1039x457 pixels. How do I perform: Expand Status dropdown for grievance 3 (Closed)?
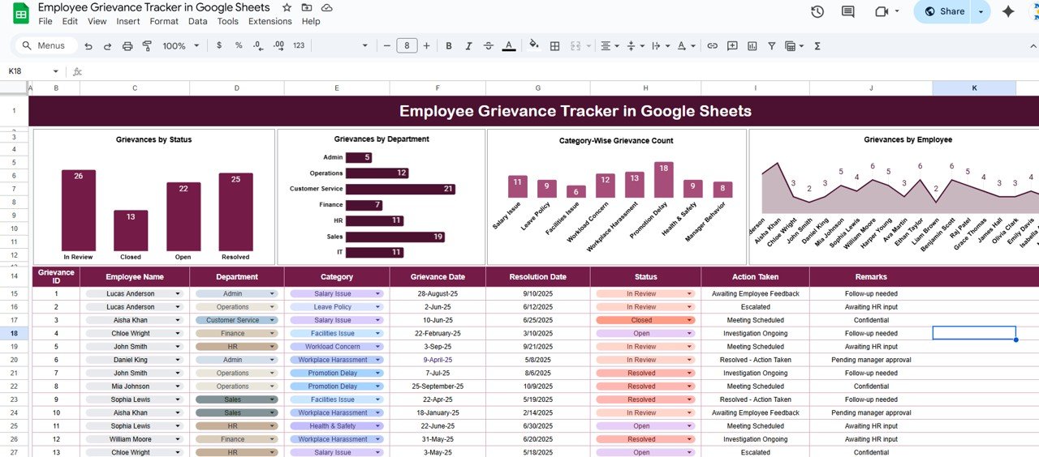690,320
